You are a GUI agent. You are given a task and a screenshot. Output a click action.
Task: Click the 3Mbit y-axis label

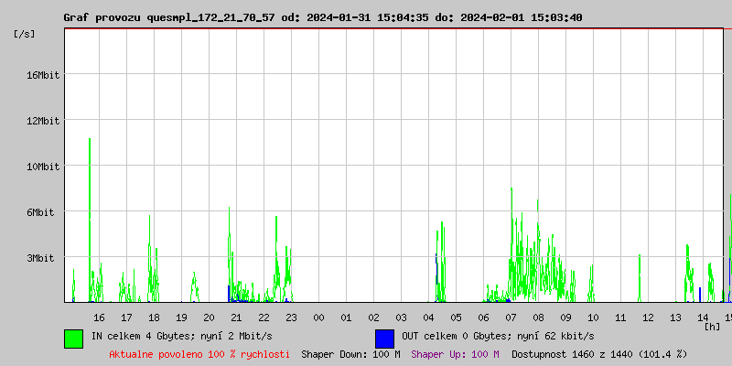(42, 258)
